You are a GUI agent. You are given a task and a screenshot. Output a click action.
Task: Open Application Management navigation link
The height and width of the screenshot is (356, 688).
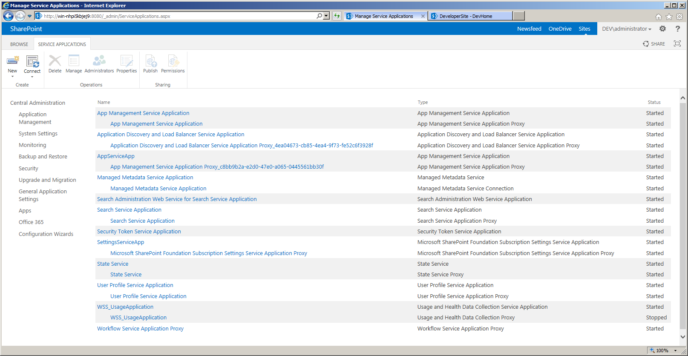(35, 118)
